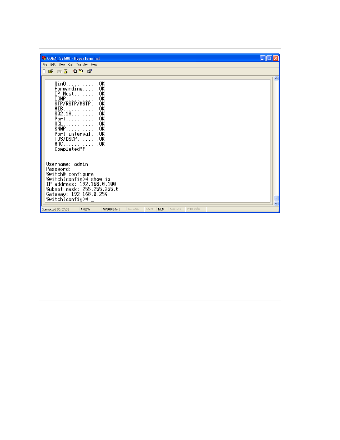Click the scroll up arrow in terminal
This screenshot has width=340, height=440.
click(x=276, y=78)
